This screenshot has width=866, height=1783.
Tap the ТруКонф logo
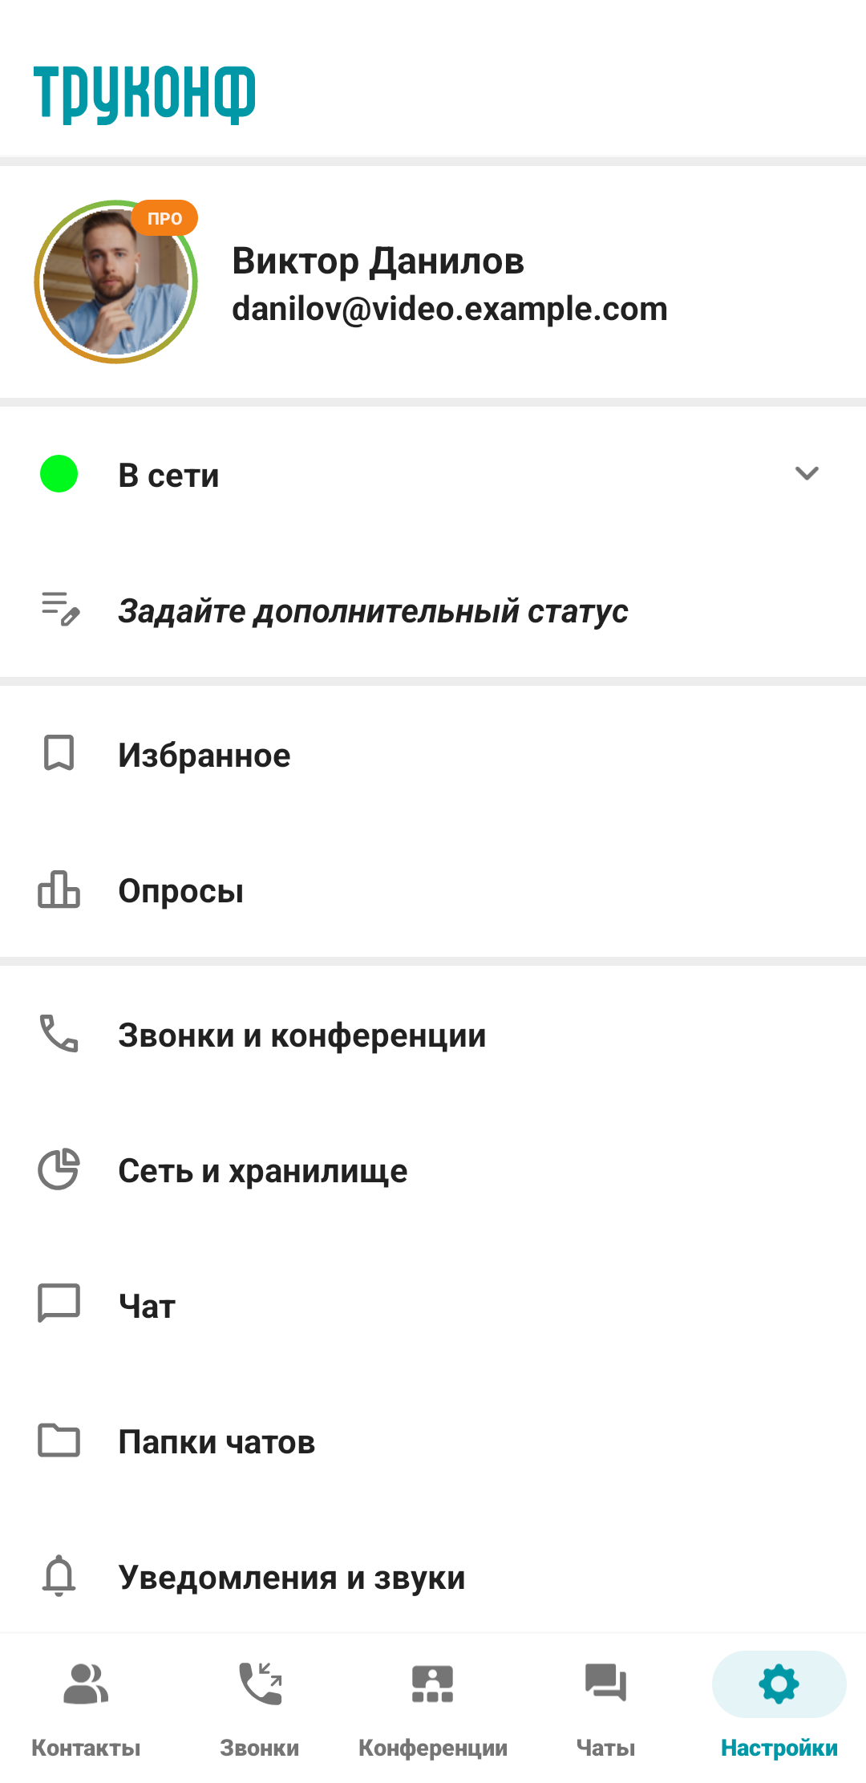pyautogui.click(x=144, y=94)
